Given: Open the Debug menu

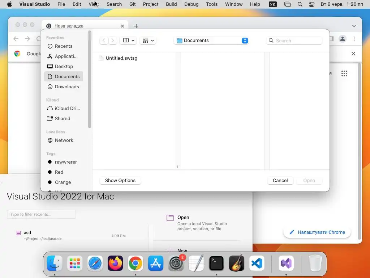Looking at the screenshot, I should click(x=192, y=4).
